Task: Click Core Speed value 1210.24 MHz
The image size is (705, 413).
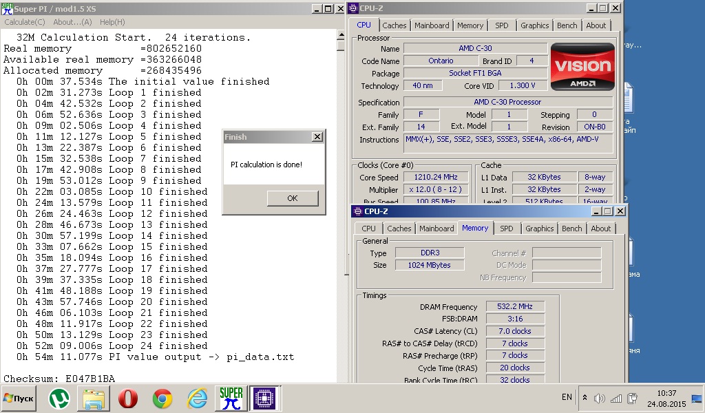Action: (x=436, y=177)
